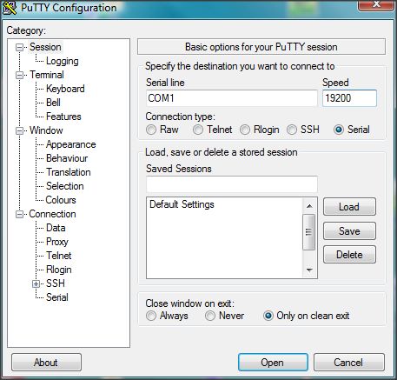Image resolution: width=397 pixels, height=380 pixels.
Task: Click the Cancel button
Action: tap(349, 363)
